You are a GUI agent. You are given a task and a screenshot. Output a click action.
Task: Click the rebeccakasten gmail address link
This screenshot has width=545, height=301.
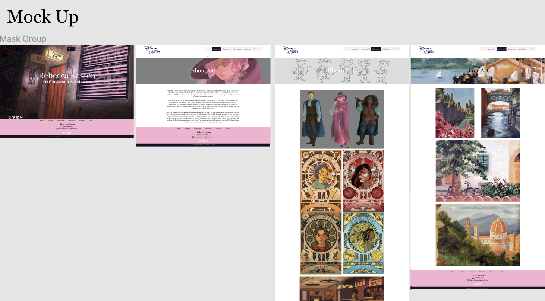[204, 137]
